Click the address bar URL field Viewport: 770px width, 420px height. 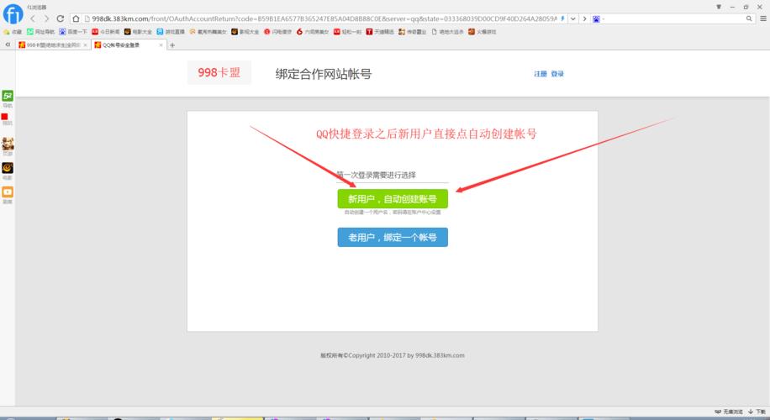324,18
